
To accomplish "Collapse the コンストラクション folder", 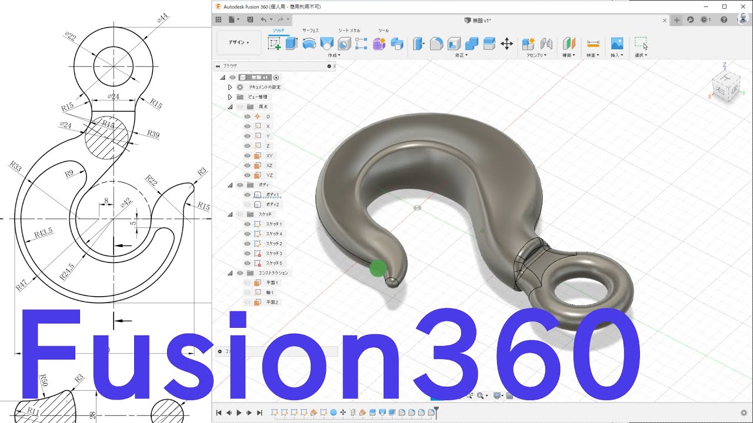I will (x=230, y=273).
